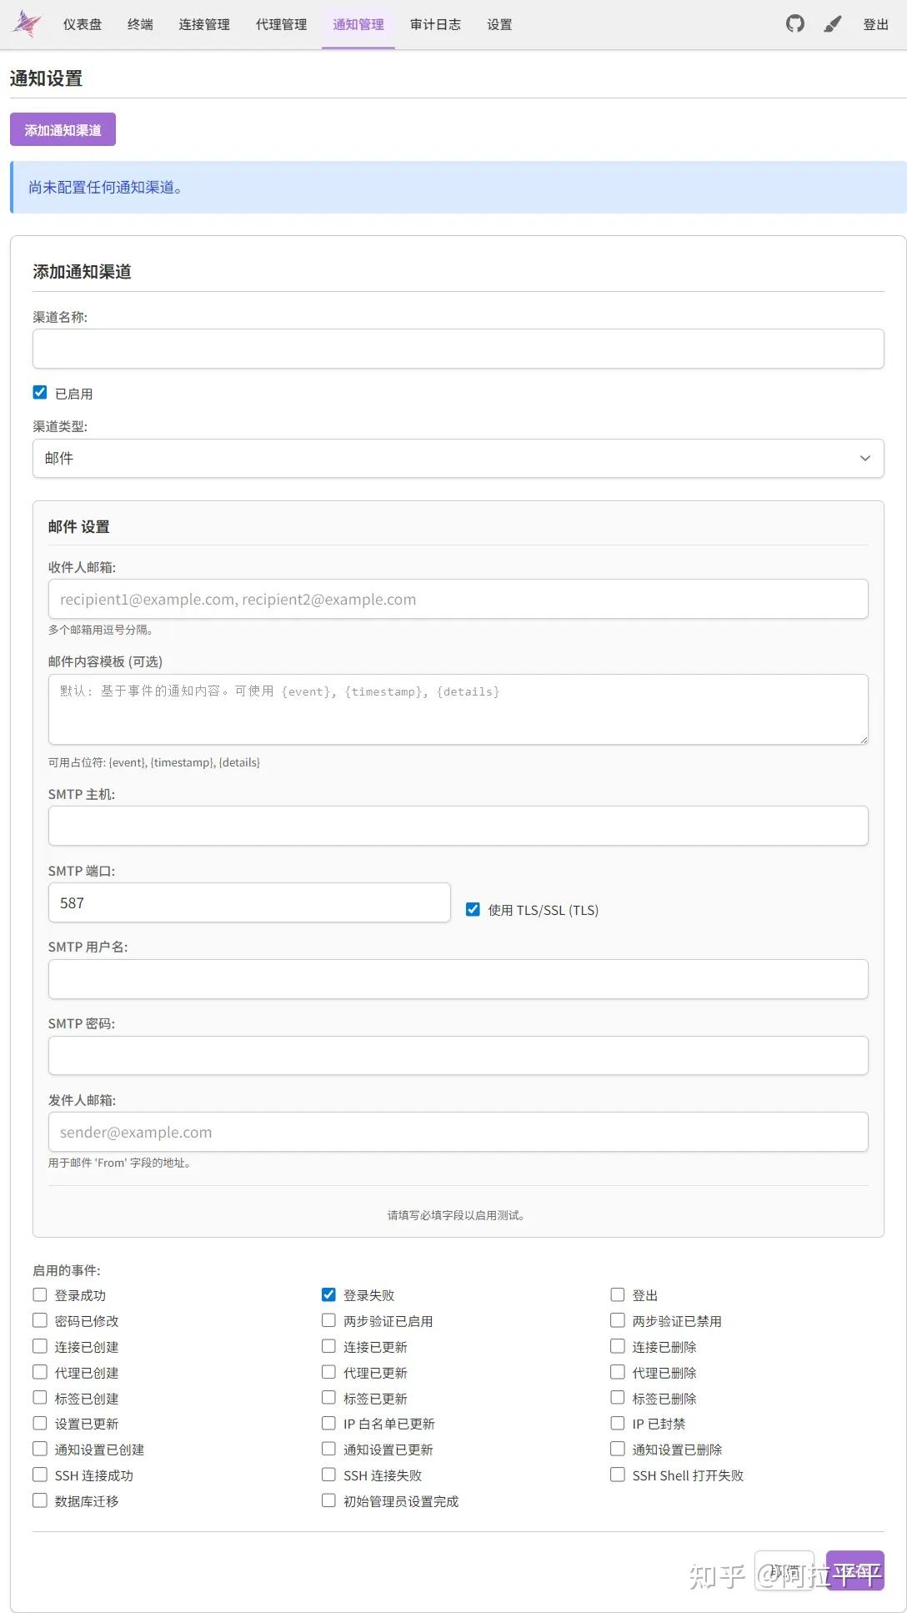907x1613 pixels.
Task: Click the 添加通知渠道 button
Action: tap(63, 129)
